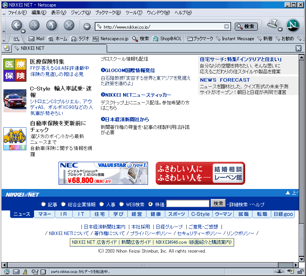The height and width of the screenshot is (276, 306).
Task: Click the horizontal scrollbar right arrow
Action: [296, 265]
